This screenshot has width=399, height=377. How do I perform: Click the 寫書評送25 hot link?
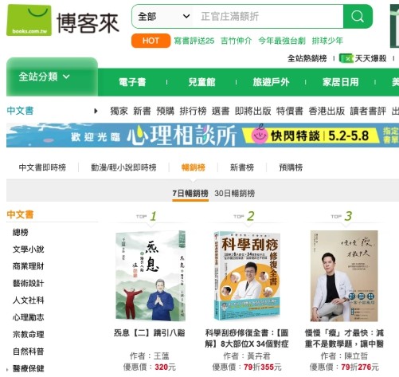[x=194, y=41]
